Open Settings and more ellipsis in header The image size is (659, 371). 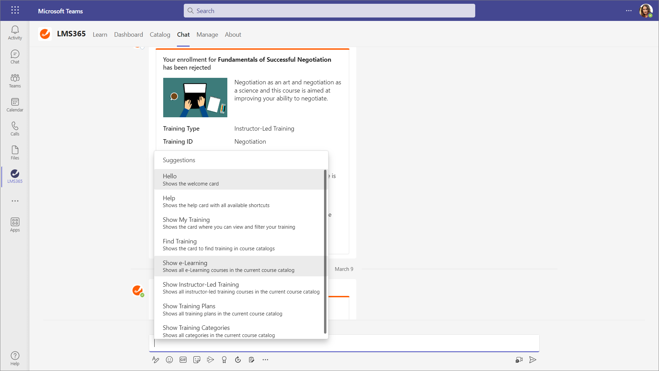pyautogui.click(x=628, y=11)
